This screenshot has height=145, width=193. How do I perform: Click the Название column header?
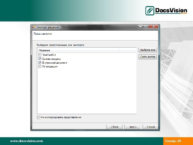tap(78, 50)
